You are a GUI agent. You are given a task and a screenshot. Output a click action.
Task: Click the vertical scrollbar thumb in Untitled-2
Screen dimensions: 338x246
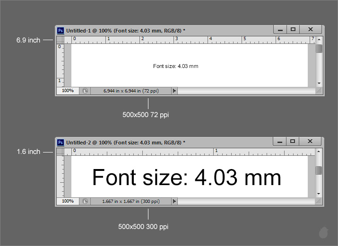(319, 170)
